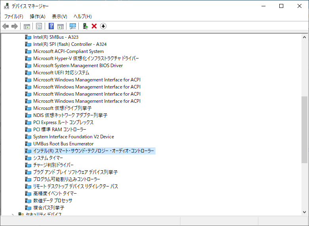Select リモート デスクトップ デバイス リダイレクター バス

pos(76,186)
